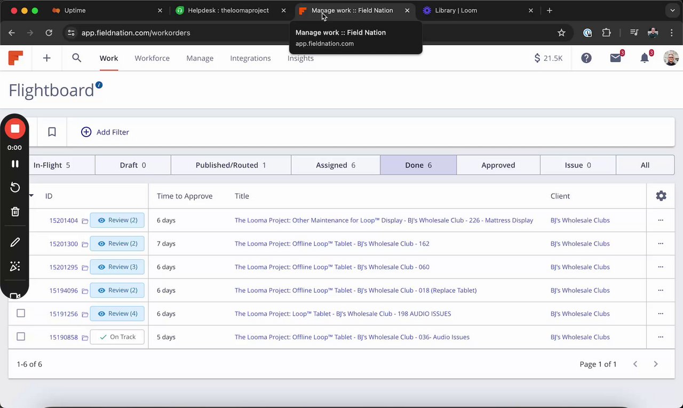Select the Draft status tab
Viewport: 683px width, 408px height.
(133, 165)
